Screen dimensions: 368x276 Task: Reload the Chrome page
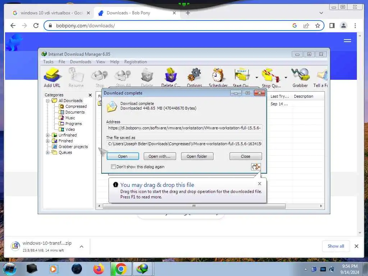pos(36,26)
